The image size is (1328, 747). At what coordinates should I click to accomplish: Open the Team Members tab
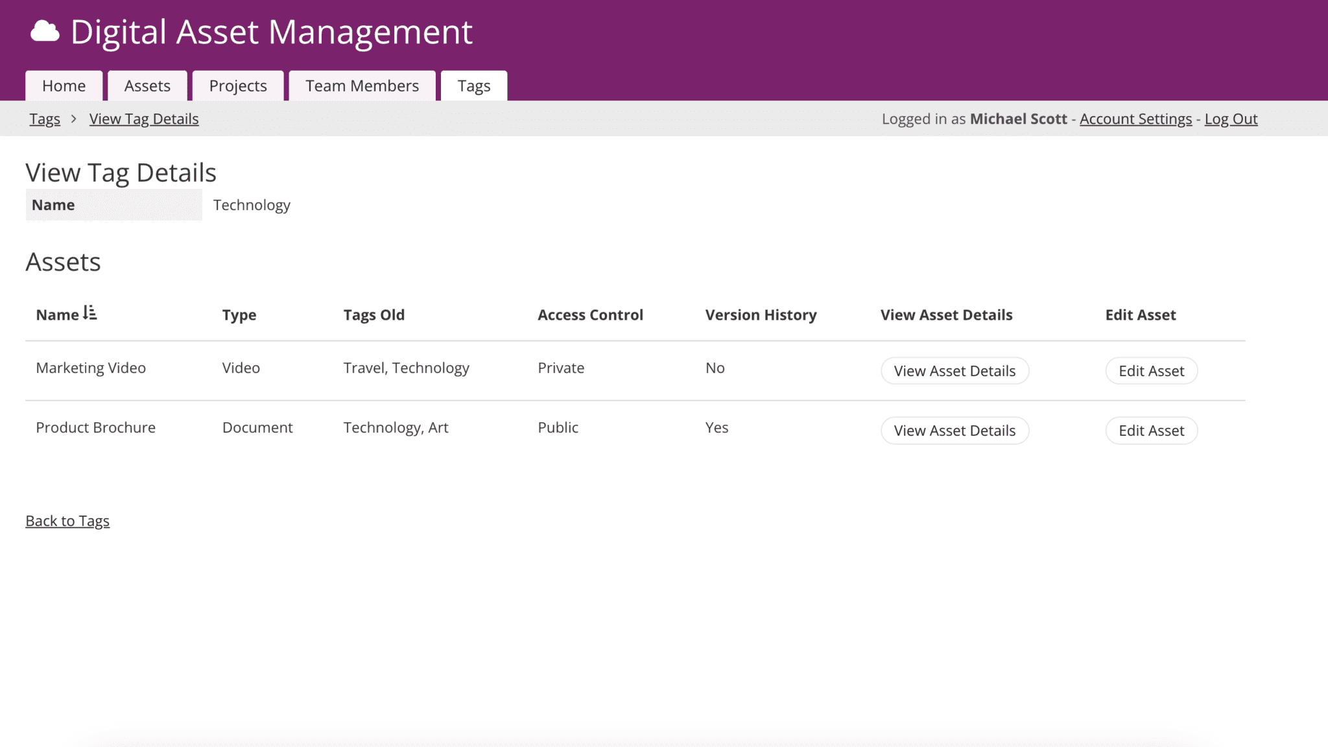point(361,85)
